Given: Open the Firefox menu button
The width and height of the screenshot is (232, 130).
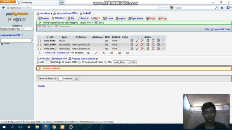Looking at the screenshot, I should pos(8,1).
